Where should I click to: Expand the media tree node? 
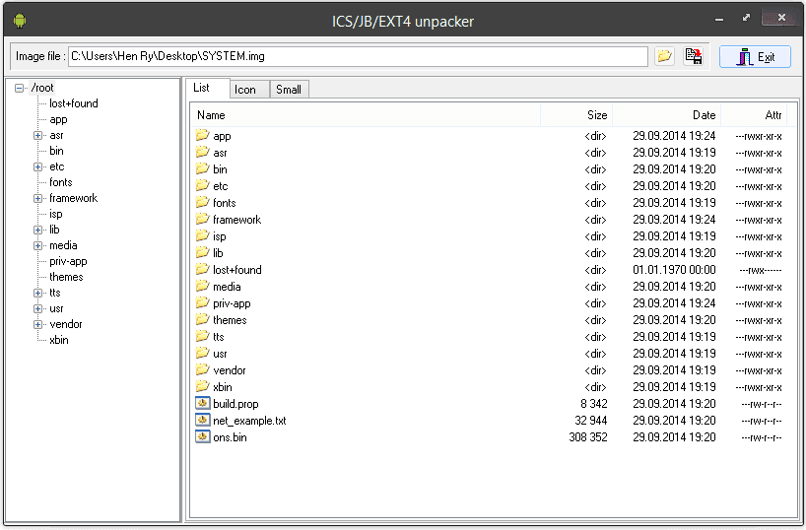[x=37, y=245]
